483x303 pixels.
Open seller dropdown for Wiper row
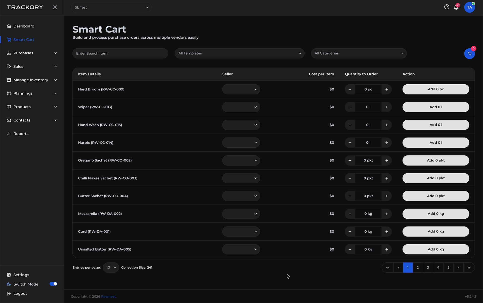[x=241, y=107]
